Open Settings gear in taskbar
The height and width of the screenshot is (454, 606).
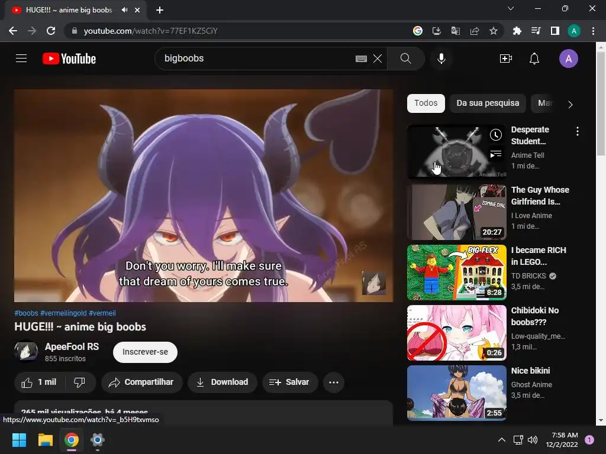click(x=98, y=440)
